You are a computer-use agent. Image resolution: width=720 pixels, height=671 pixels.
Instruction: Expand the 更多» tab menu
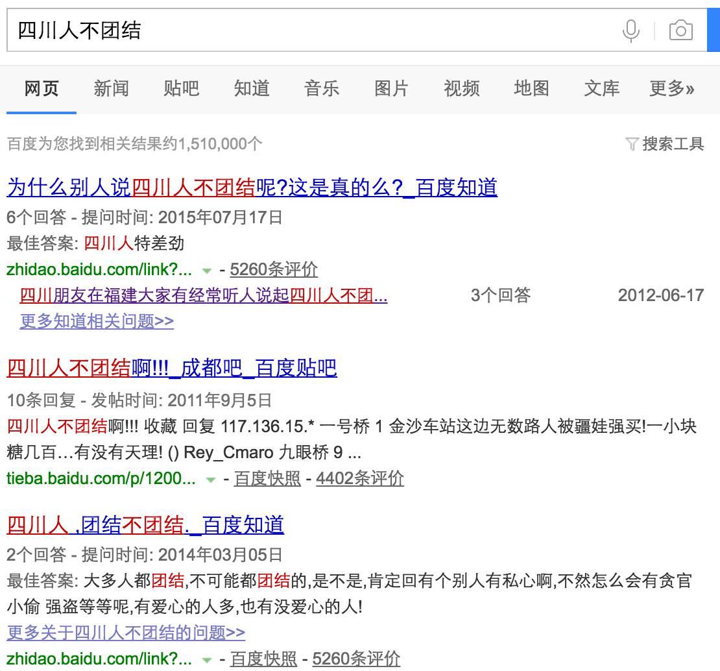(672, 88)
